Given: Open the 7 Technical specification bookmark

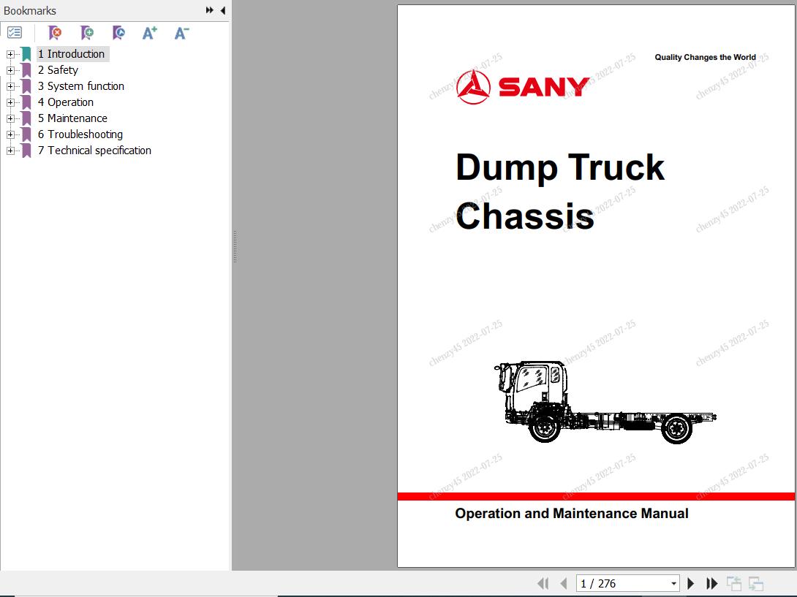Looking at the screenshot, I should pos(94,150).
